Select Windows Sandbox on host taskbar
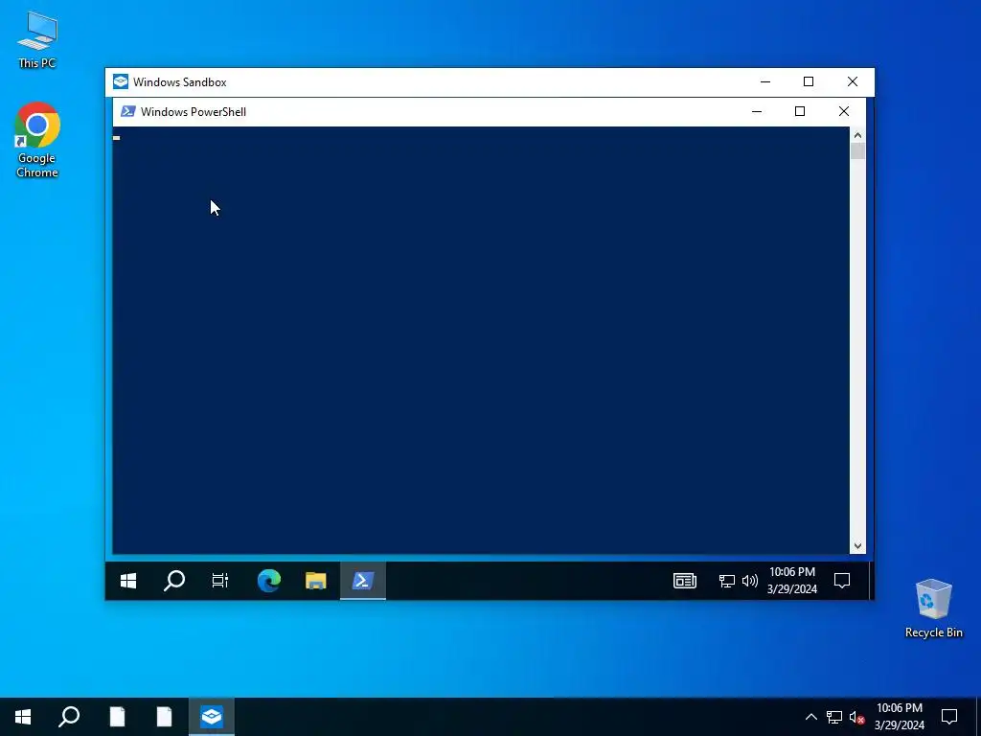The width and height of the screenshot is (981, 736). pyautogui.click(x=212, y=717)
